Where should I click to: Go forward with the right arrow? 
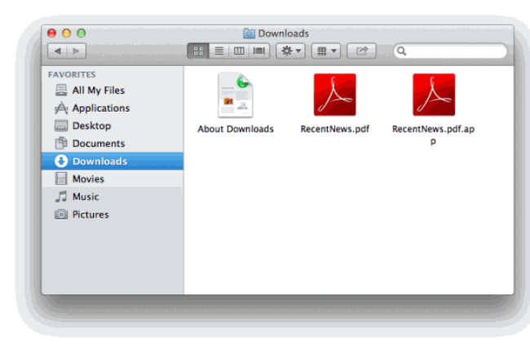click(77, 51)
